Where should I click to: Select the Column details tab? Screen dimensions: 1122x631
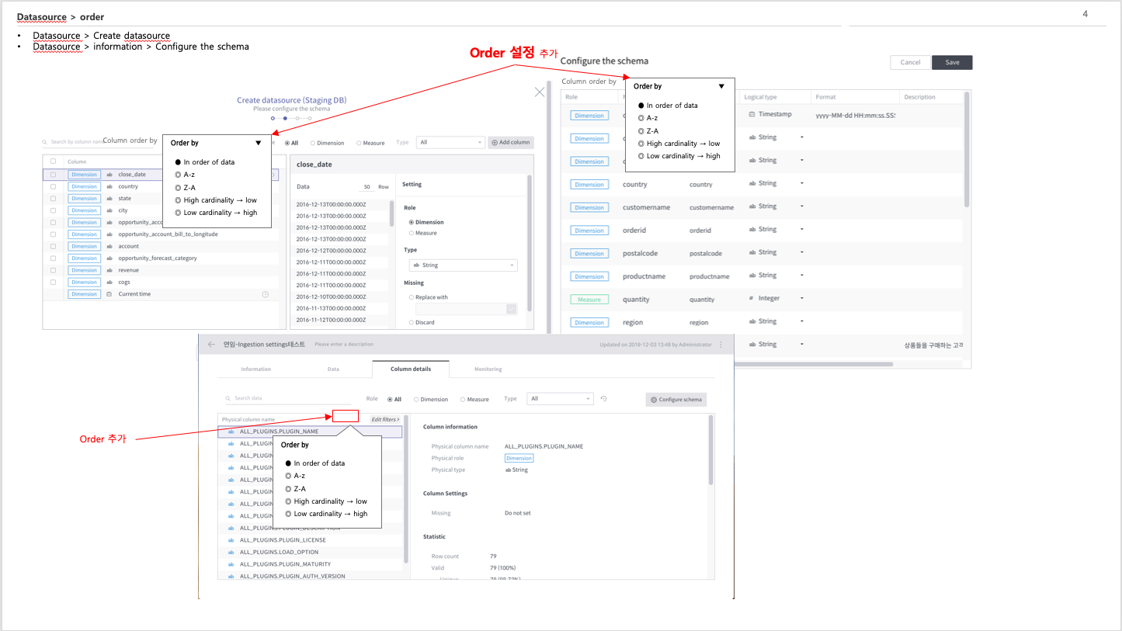click(411, 369)
